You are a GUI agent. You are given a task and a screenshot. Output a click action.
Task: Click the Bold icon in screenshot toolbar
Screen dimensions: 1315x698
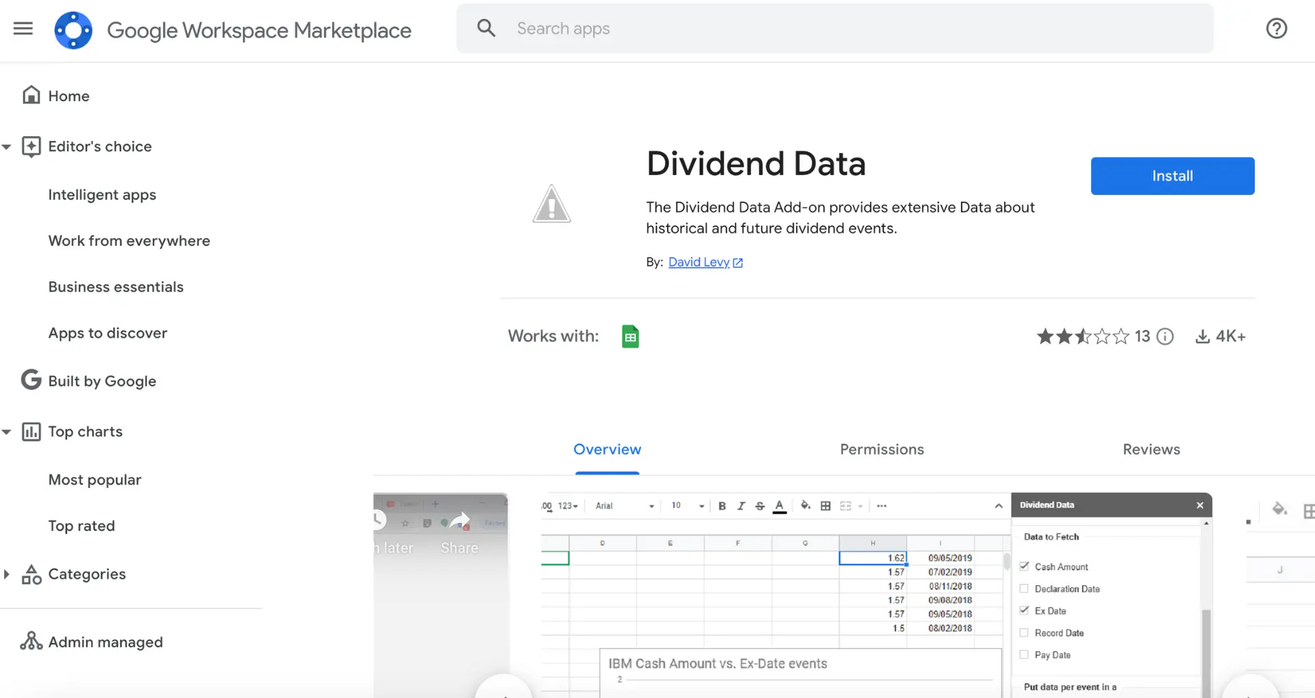722,506
